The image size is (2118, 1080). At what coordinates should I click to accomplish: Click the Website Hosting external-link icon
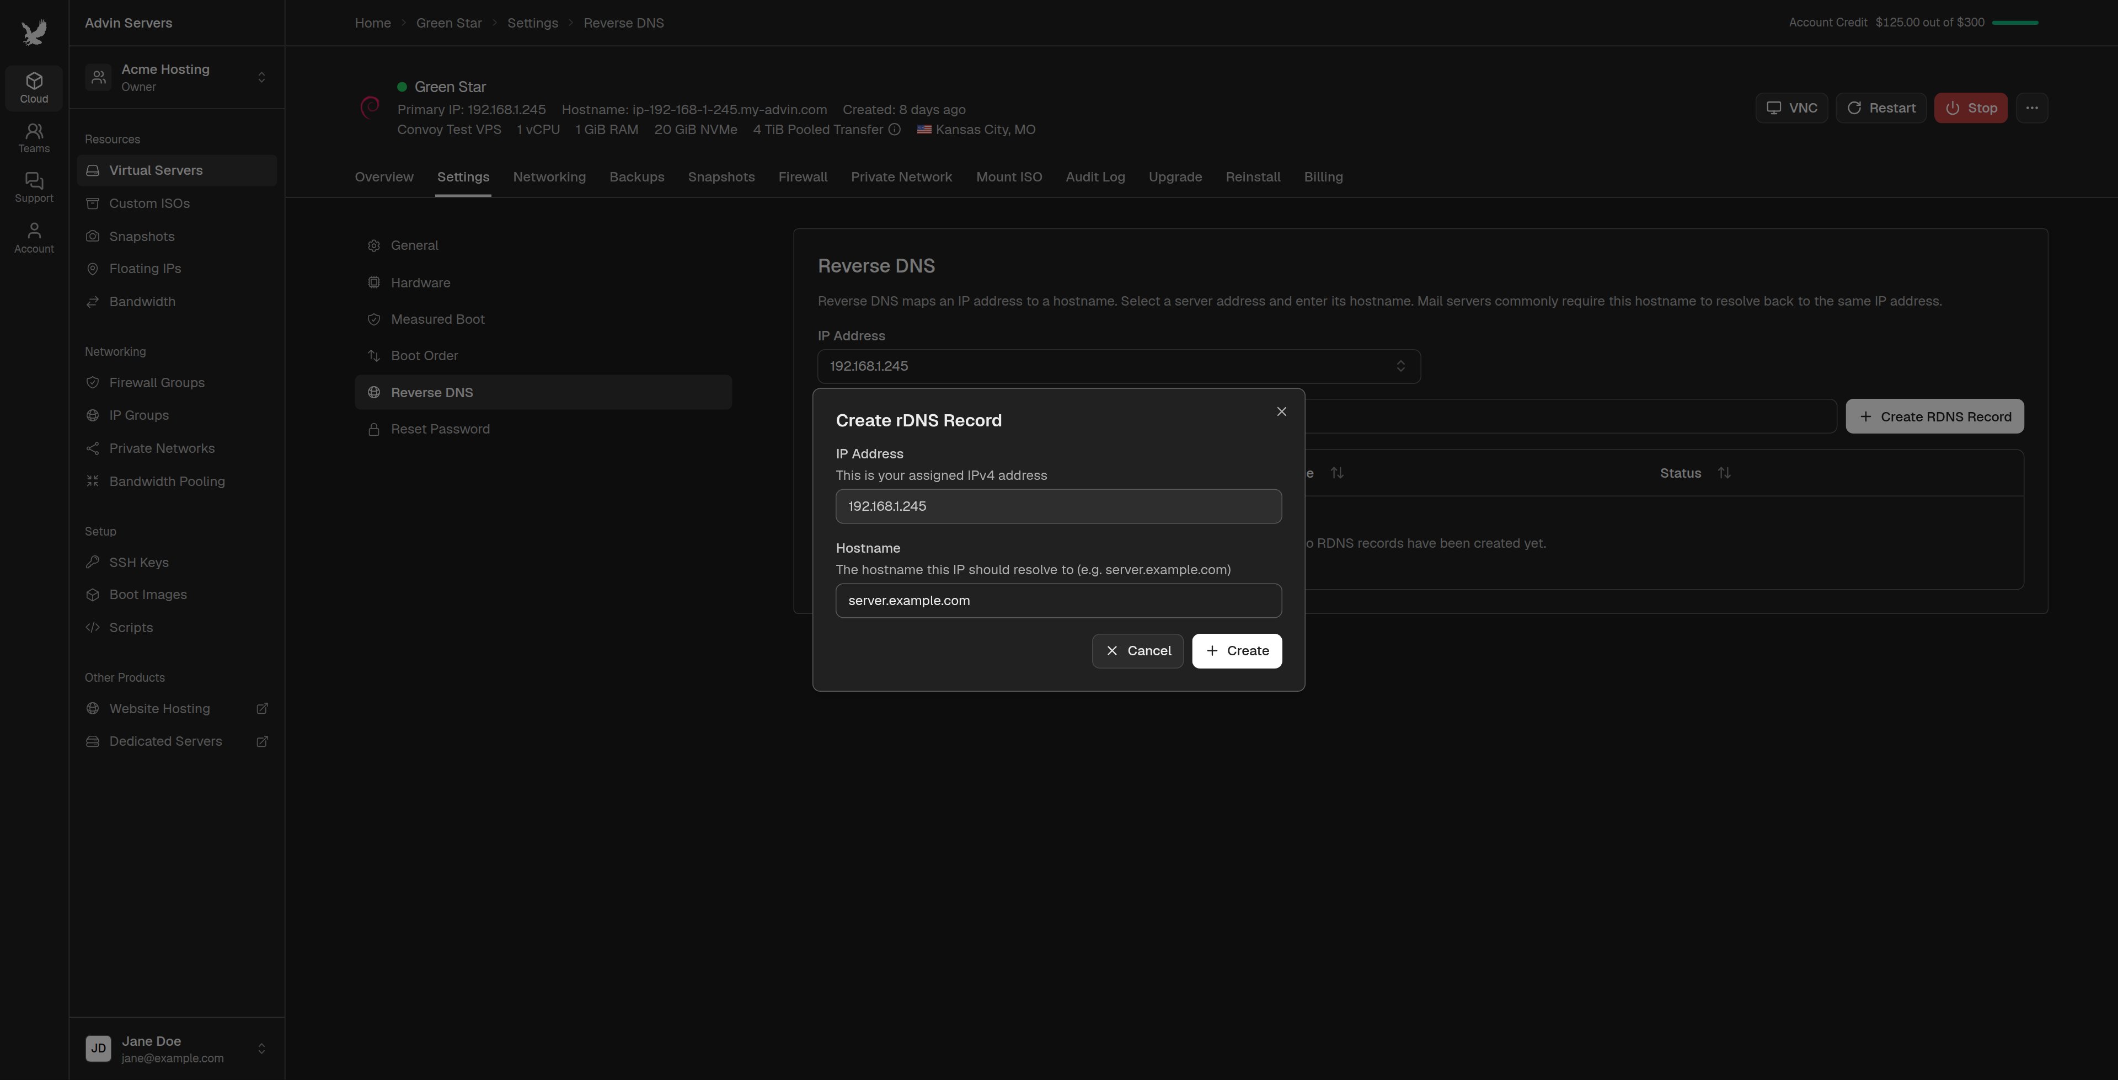263,708
